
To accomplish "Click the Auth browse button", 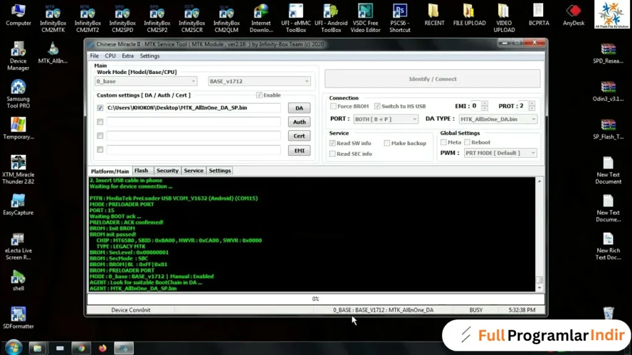I will (299, 122).
